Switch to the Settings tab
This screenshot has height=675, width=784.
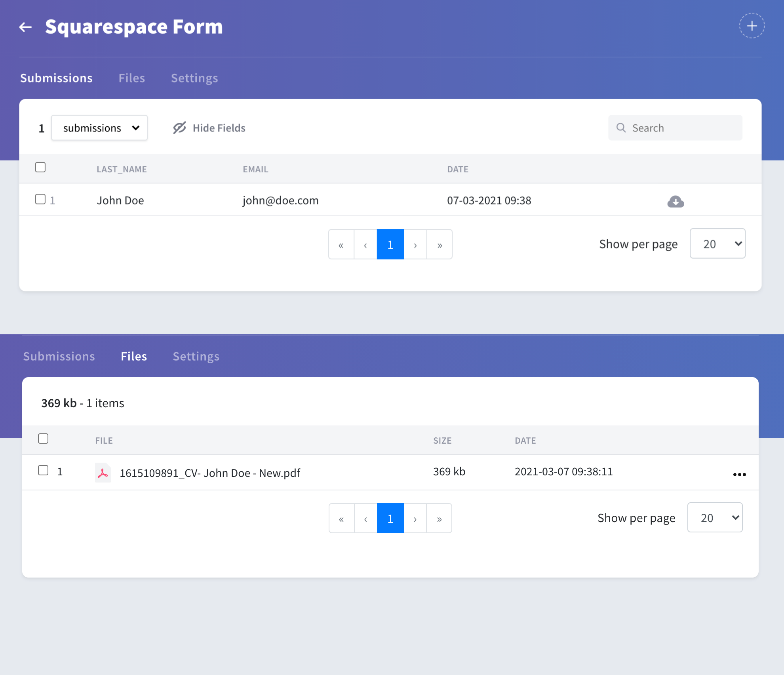click(x=195, y=77)
